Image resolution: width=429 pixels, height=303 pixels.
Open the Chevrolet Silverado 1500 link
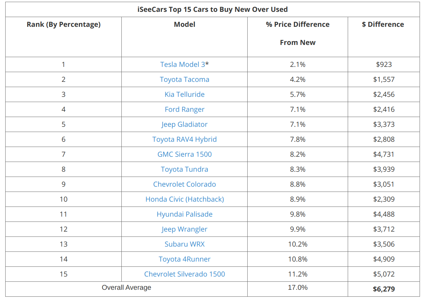point(185,274)
